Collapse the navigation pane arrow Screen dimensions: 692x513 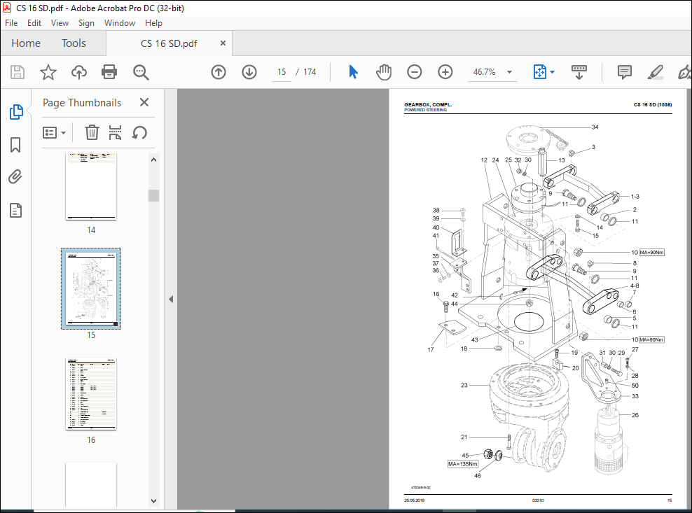(171, 299)
